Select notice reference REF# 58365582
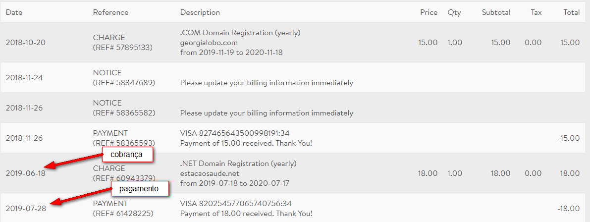The height and width of the screenshot is (222, 590). 124,113
